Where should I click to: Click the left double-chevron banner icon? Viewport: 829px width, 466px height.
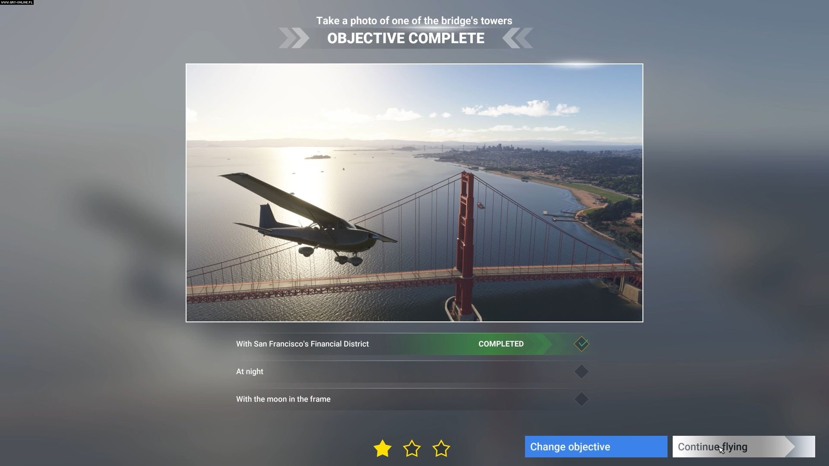pyautogui.click(x=294, y=38)
